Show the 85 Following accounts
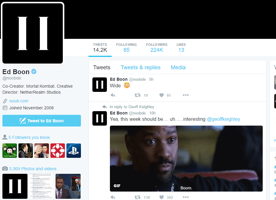The height and width of the screenshot is (200, 276). click(126, 48)
